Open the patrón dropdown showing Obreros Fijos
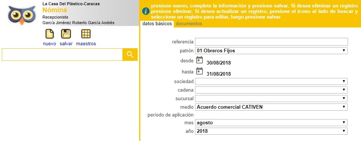361x141 pixels. [271, 50]
